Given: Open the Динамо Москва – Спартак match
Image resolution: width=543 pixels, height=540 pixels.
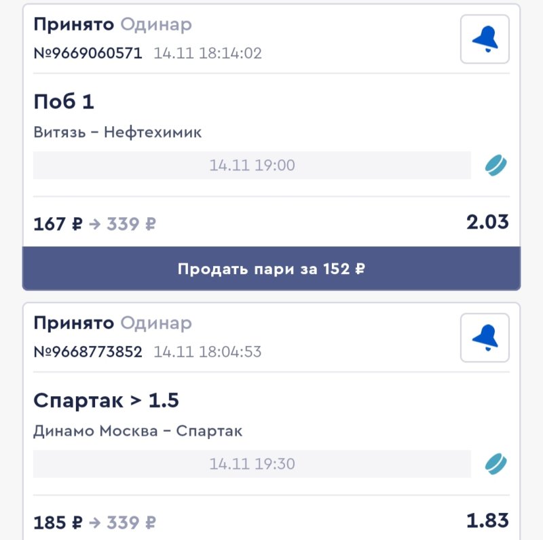Looking at the screenshot, I should (x=138, y=431).
